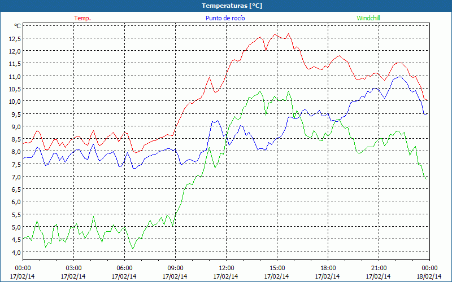Click the 9,5 y-axis value

(16, 114)
